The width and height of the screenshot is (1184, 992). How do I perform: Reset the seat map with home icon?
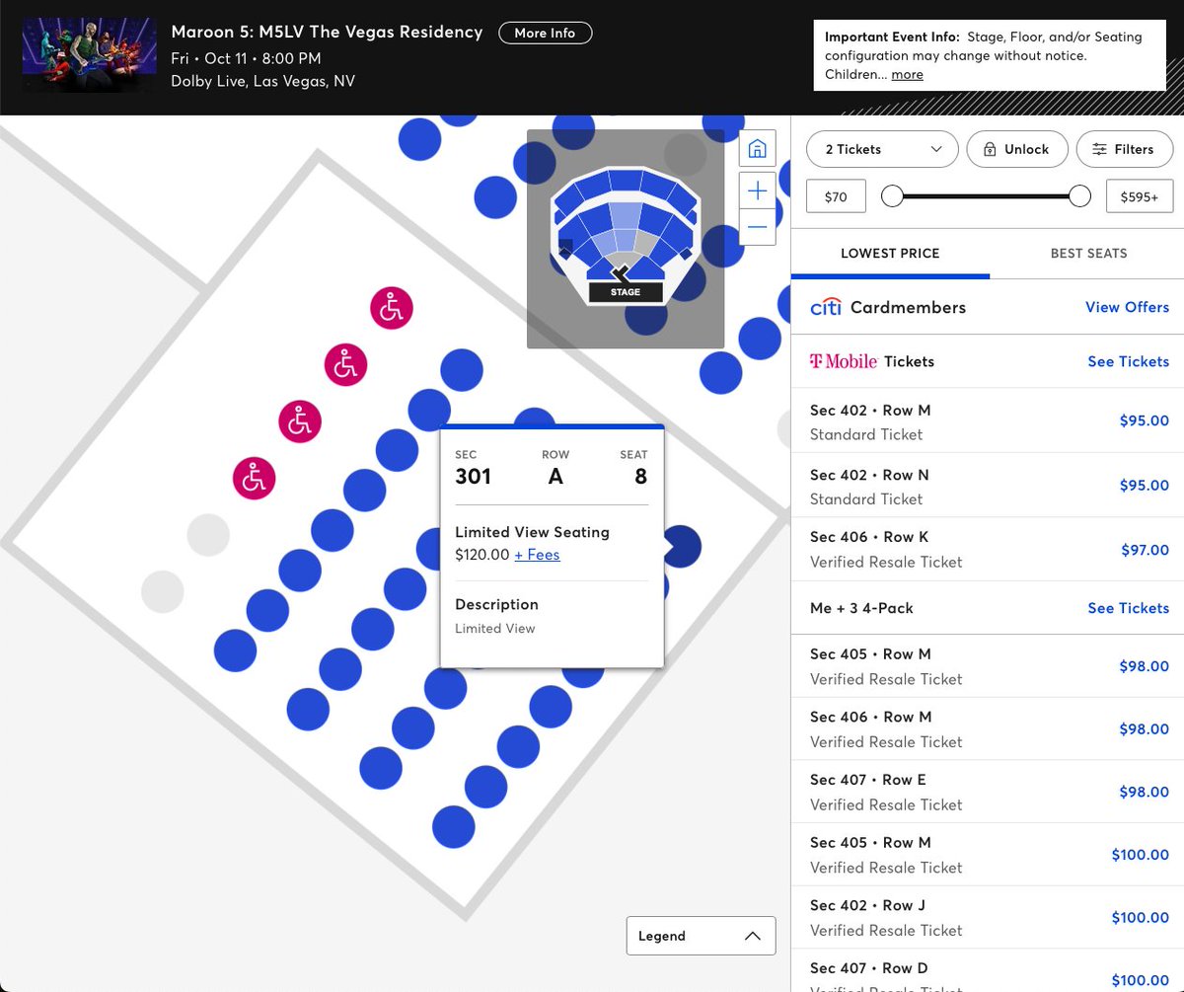[758, 150]
